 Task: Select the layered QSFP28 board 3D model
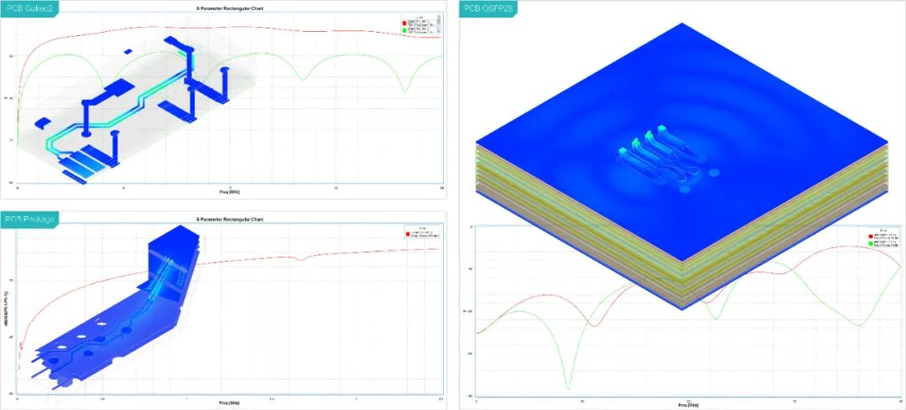pyautogui.click(x=682, y=168)
